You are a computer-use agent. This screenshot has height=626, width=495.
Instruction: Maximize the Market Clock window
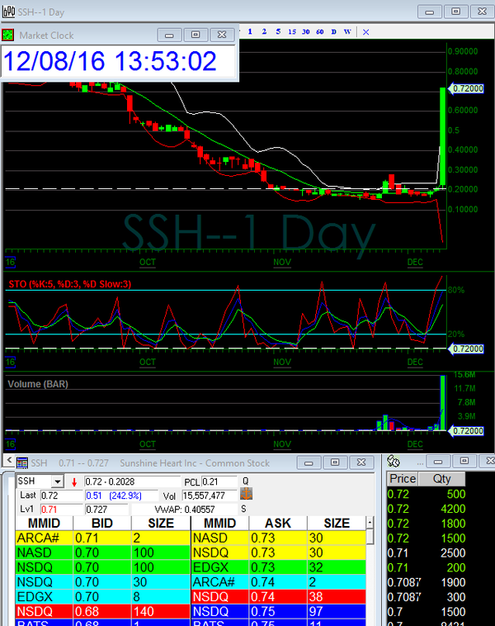pyautogui.click(x=196, y=36)
